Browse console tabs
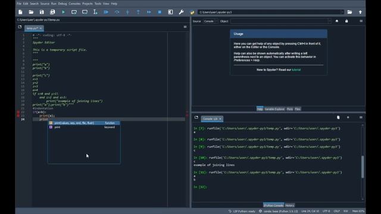Viewport: 381px width, 214px height. 196,118
